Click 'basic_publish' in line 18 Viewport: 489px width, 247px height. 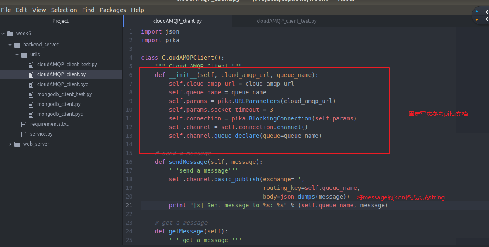(236, 179)
